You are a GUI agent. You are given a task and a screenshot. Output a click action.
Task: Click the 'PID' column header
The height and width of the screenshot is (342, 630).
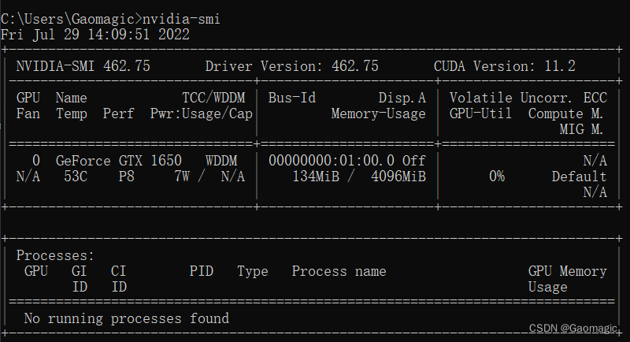coord(202,271)
